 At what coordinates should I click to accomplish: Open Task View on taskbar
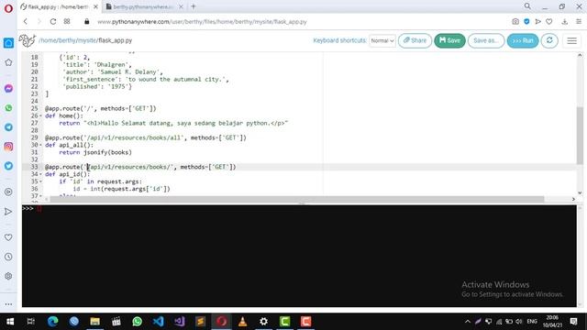31,322
